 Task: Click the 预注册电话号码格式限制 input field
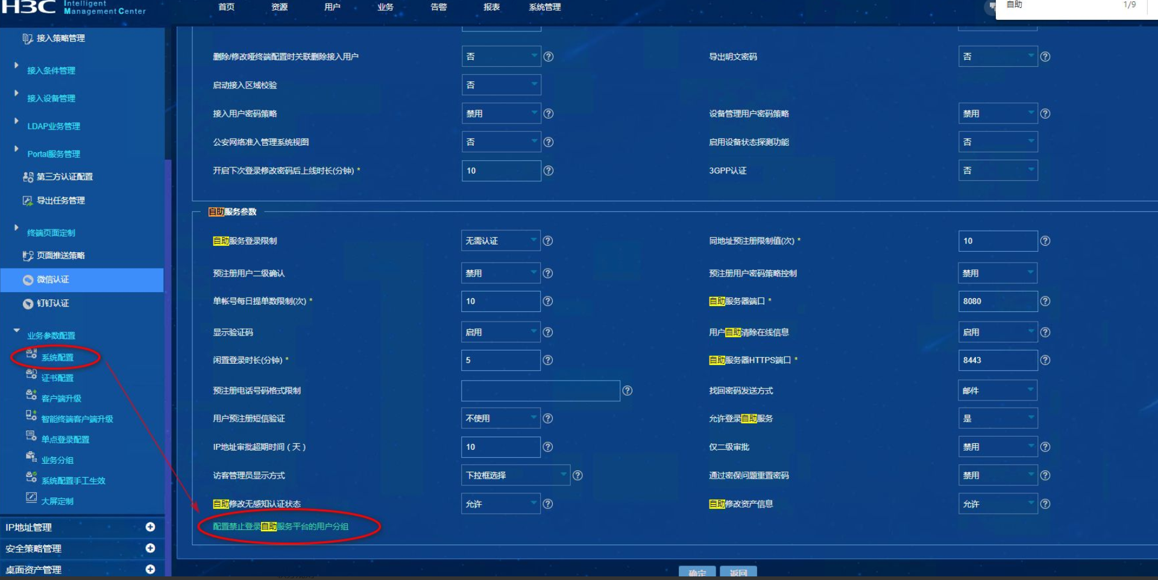pyautogui.click(x=541, y=391)
